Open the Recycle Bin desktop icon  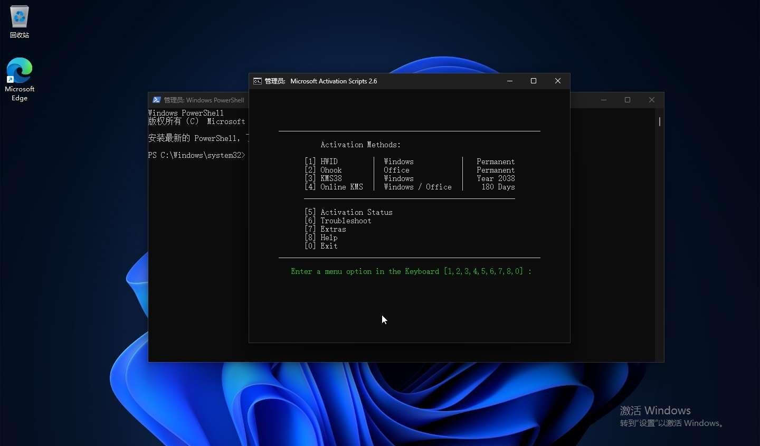(20, 22)
